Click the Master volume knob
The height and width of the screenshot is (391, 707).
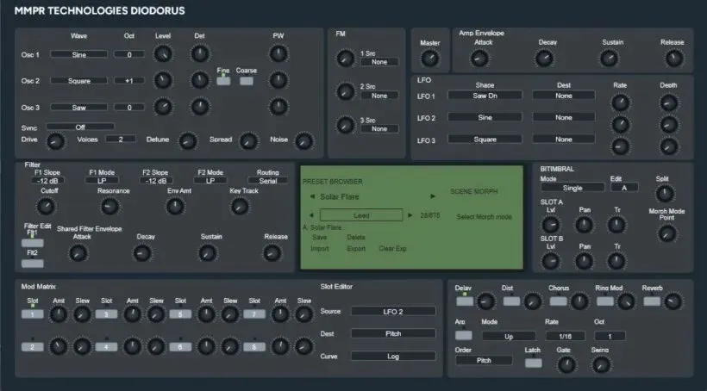tap(429, 58)
